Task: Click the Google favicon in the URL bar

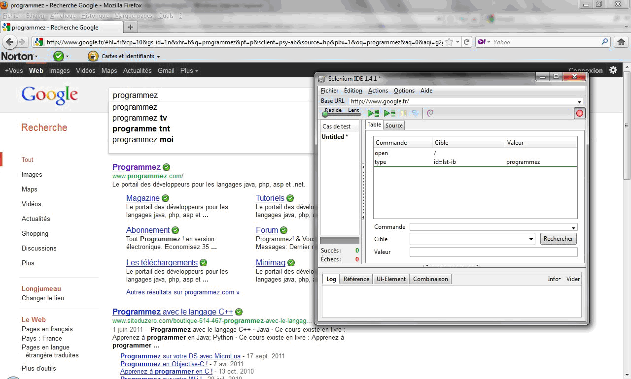Action: point(38,42)
